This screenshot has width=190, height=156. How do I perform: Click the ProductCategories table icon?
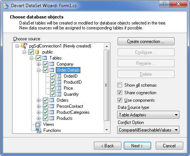52,112
